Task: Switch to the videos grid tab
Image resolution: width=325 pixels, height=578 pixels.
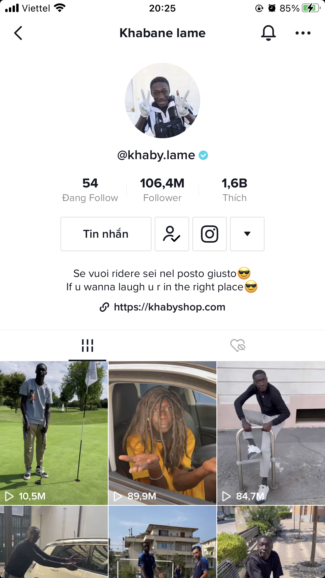Action: pos(87,346)
